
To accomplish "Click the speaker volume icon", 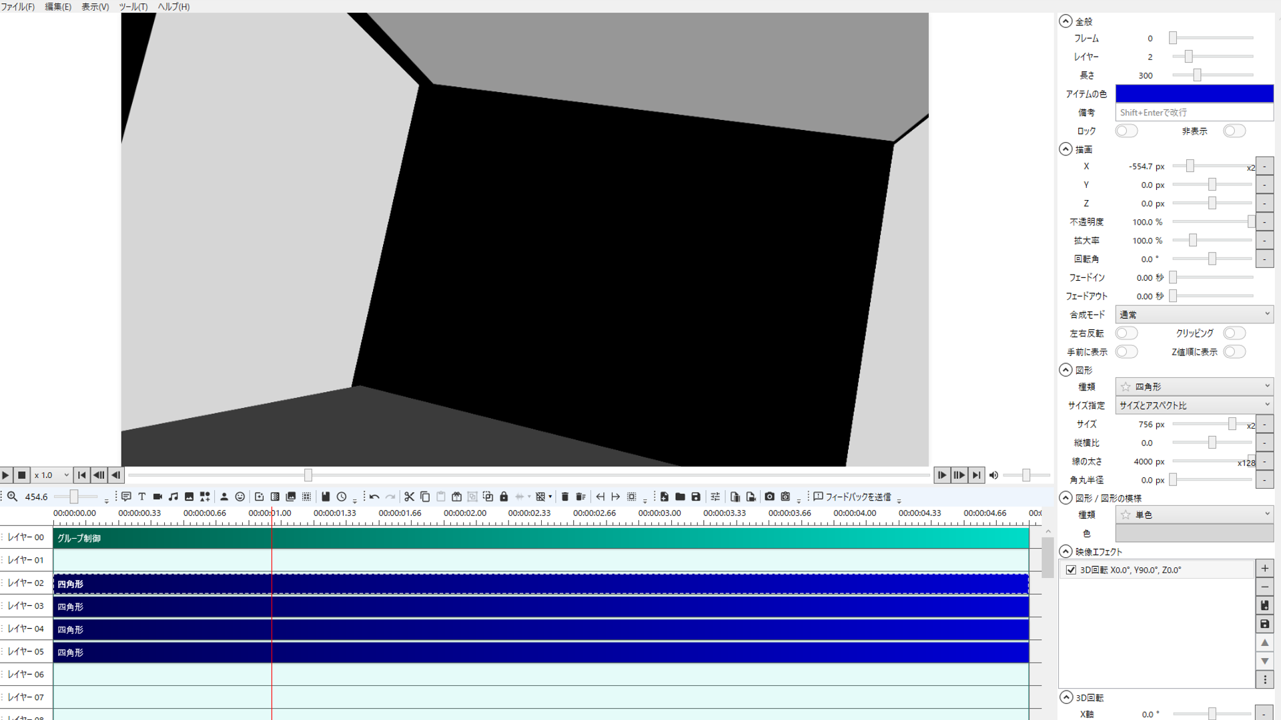I will pos(993,475).
